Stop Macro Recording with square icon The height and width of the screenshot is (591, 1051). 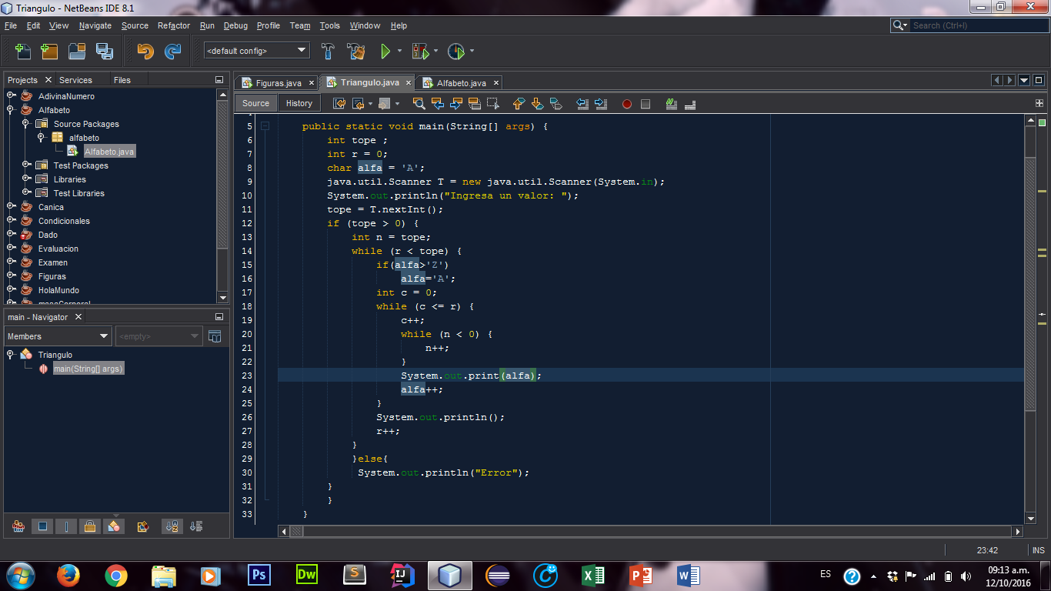coord(646,104)
